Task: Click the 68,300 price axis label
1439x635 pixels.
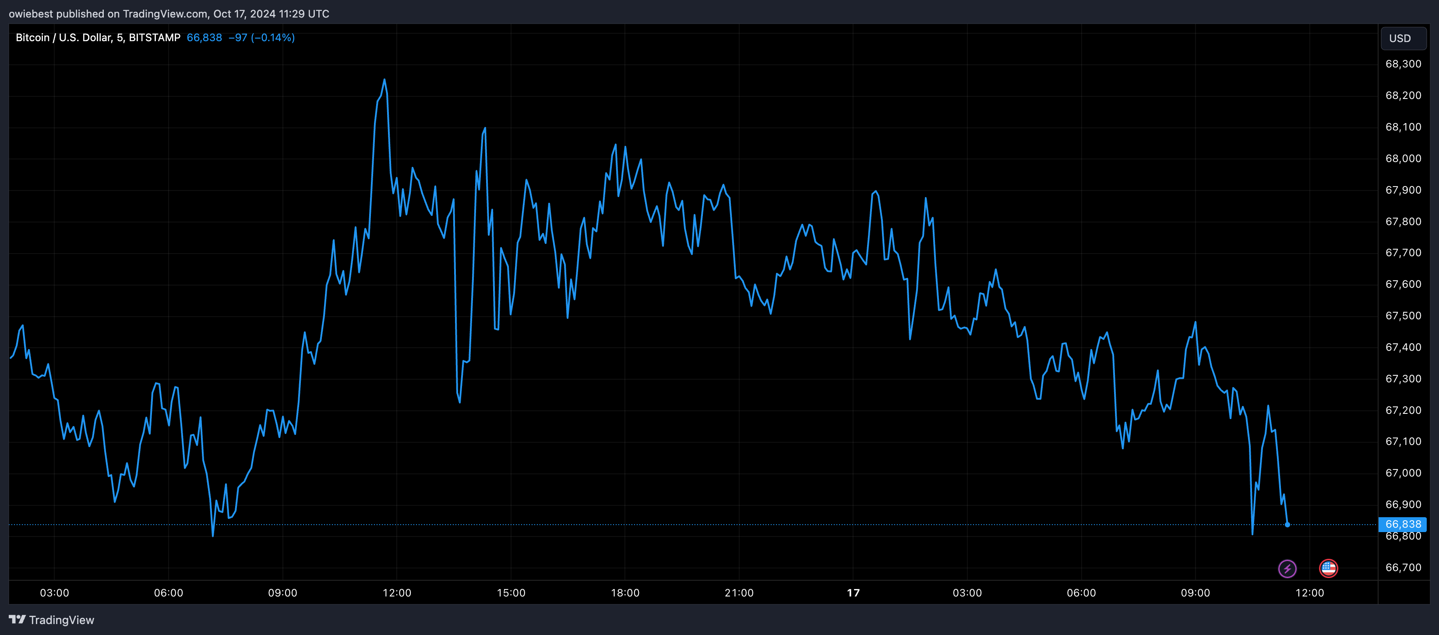Action: pos(1403,63)
